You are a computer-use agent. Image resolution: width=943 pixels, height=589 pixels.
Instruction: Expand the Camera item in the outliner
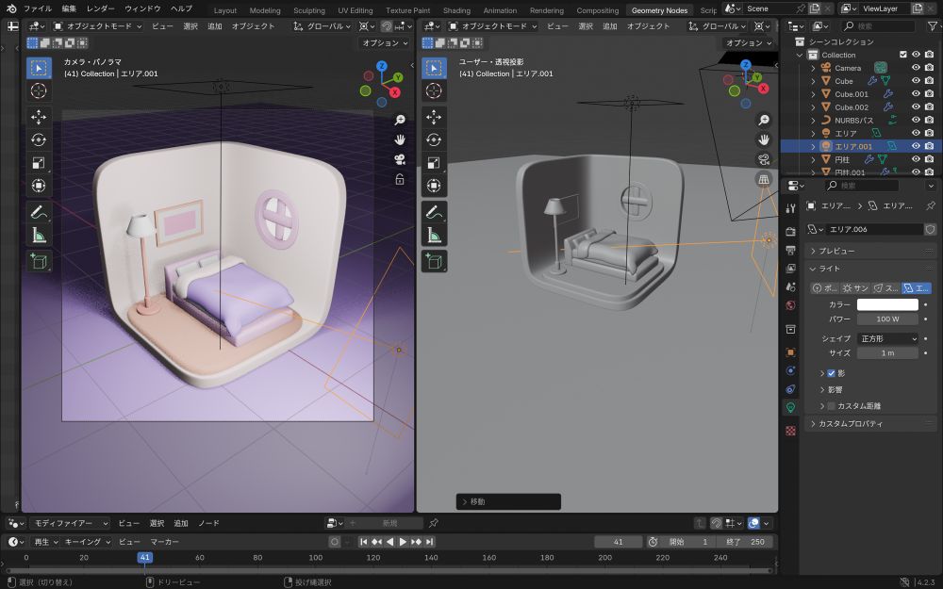[x=813, y=68]
